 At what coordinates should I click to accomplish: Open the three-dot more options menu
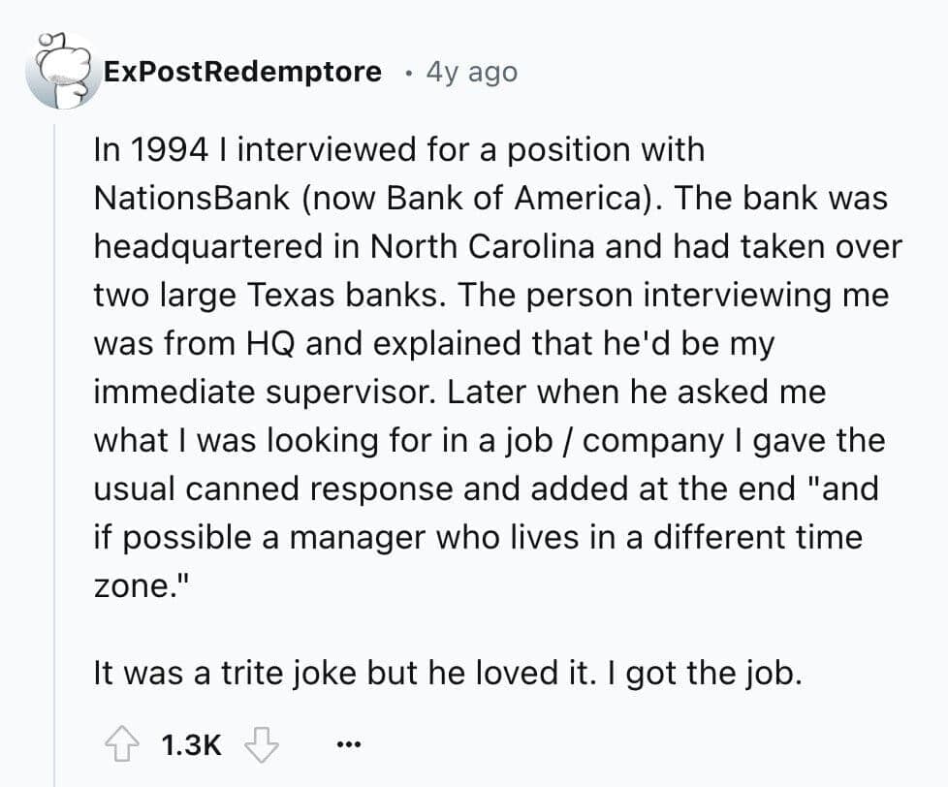(349, 745)
